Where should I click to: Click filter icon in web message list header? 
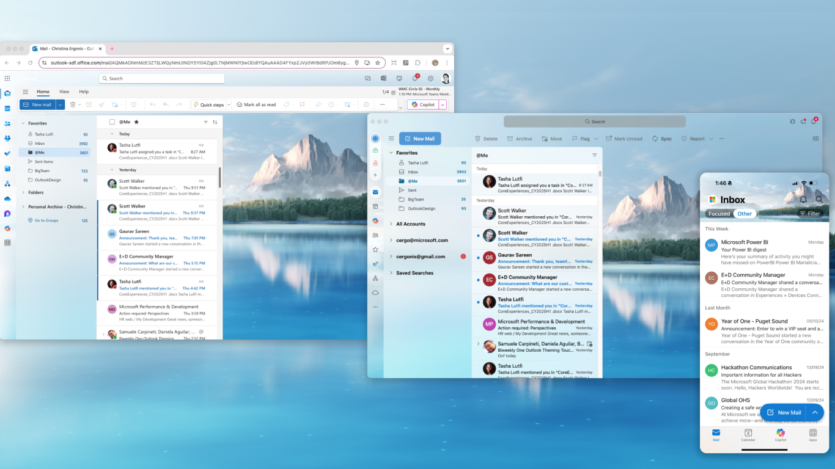point(205,122)
